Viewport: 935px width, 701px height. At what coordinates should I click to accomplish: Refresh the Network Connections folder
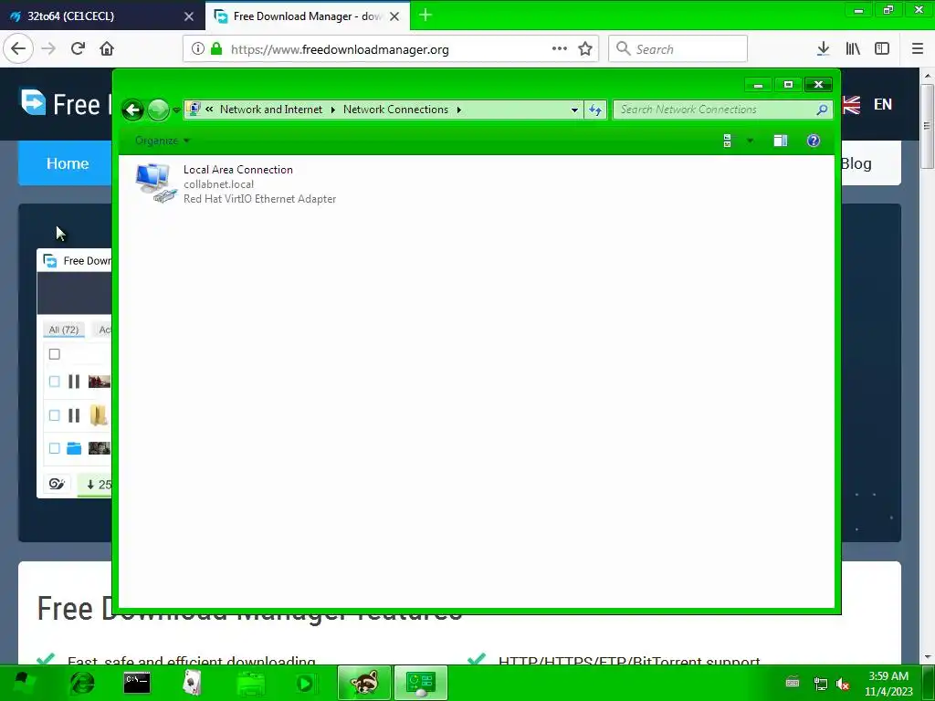pyautogui.click(x=595, y=110)
